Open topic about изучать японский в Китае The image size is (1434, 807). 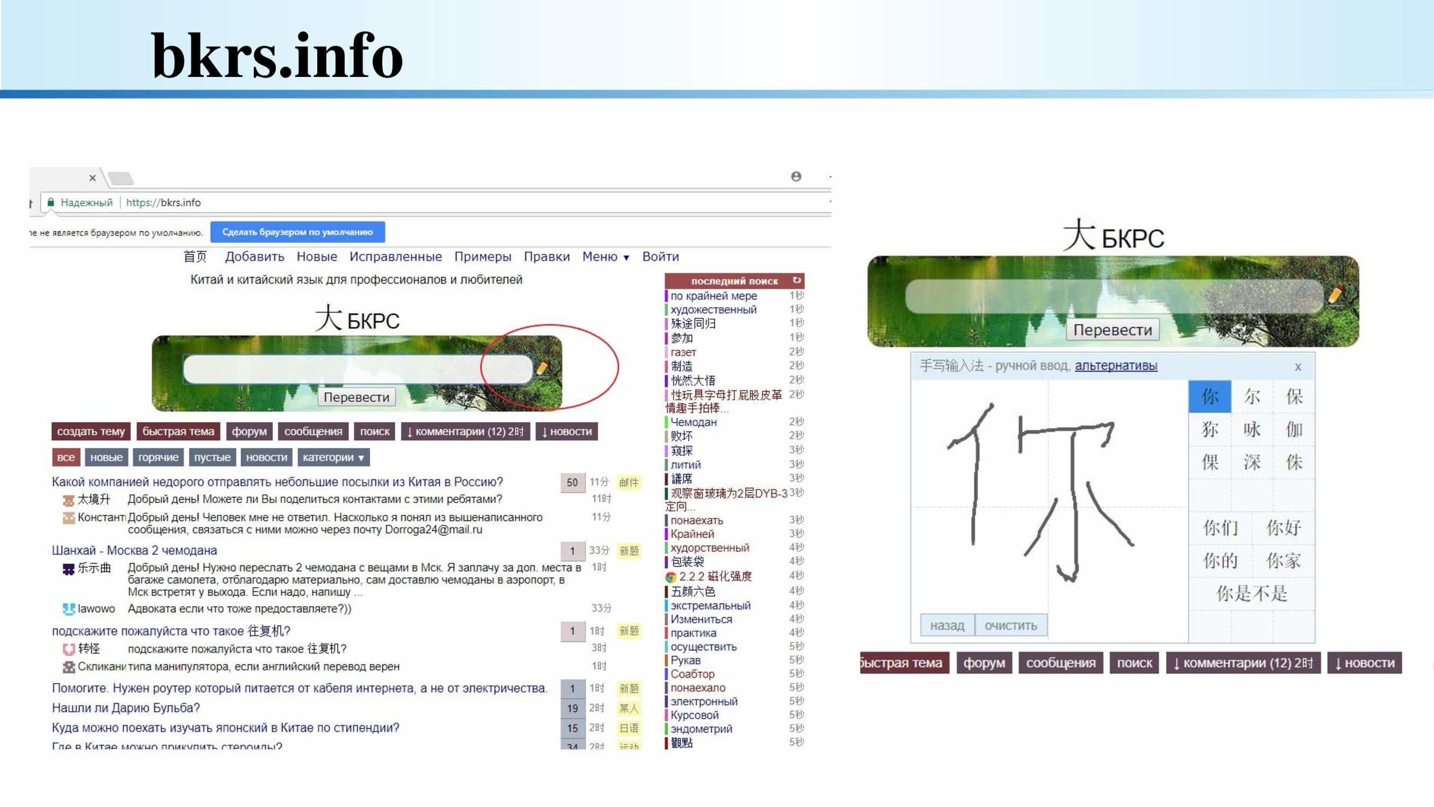click(225, 728)
